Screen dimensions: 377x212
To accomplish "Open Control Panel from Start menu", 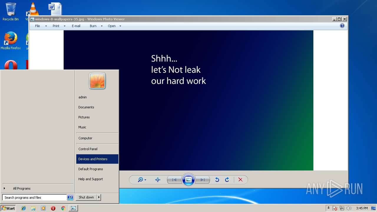I will pyautogui.click(x=97, y=149).
